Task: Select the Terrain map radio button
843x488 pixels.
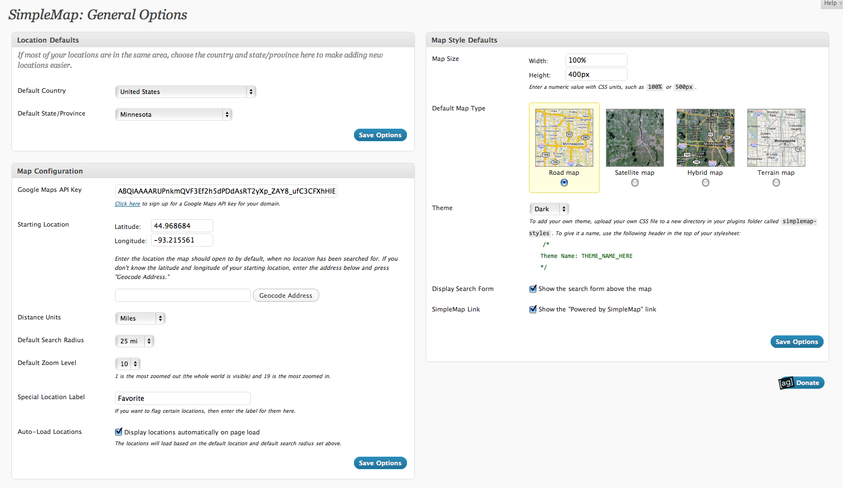Action: 776,183
